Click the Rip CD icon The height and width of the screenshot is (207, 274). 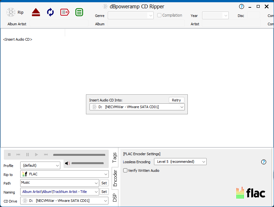tap(11, 12)
